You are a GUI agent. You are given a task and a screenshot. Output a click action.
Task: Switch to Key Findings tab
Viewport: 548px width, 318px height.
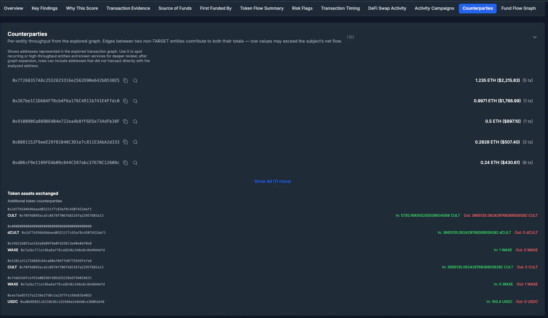(44, 8)
